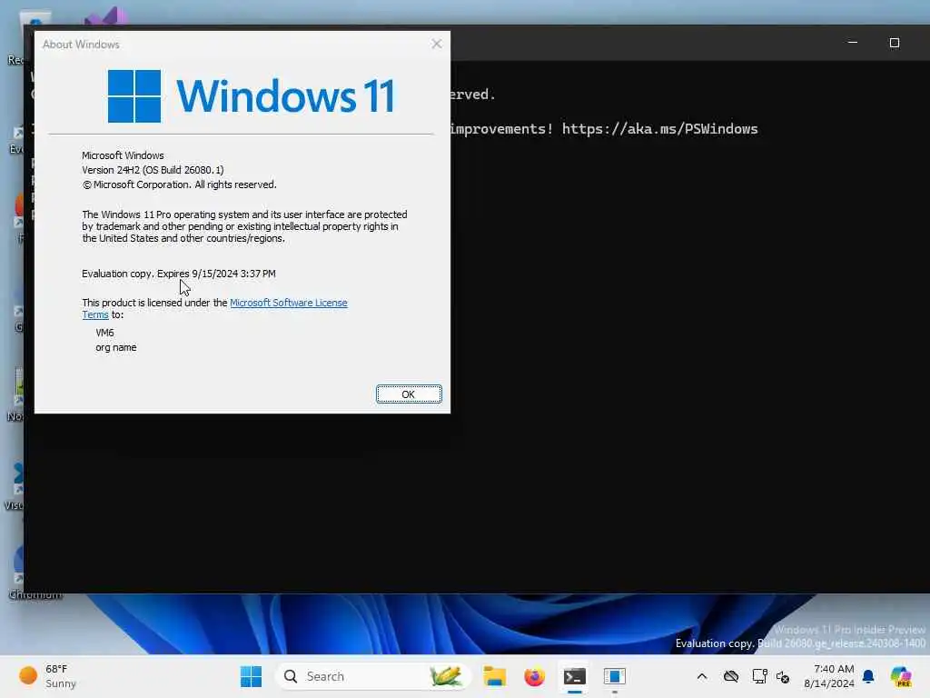Click the https://aka.ms/PSWindows link in Terminal
Image resolution: width=930 pixels, height=698 pixels.
pos(659,129)
